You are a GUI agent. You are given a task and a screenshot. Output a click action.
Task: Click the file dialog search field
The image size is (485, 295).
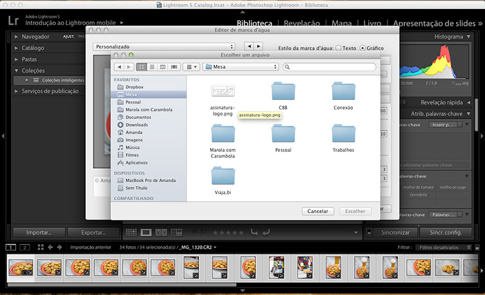click(329, 67)
